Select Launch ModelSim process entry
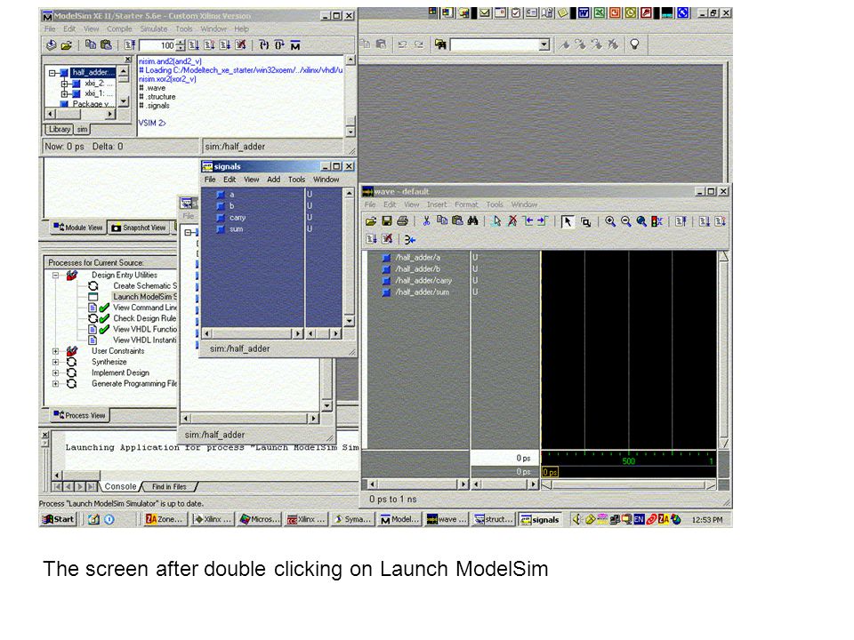This screenshot has height=640, width=854. [145, 297]
